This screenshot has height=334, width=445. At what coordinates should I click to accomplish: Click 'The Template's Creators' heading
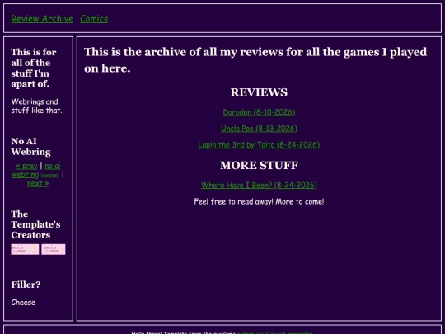point(35,224)
